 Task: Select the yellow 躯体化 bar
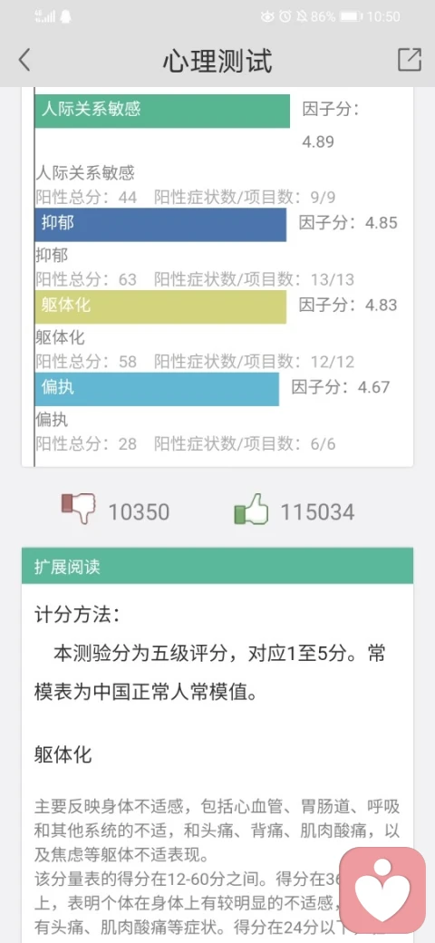click(x=160, y=306)
